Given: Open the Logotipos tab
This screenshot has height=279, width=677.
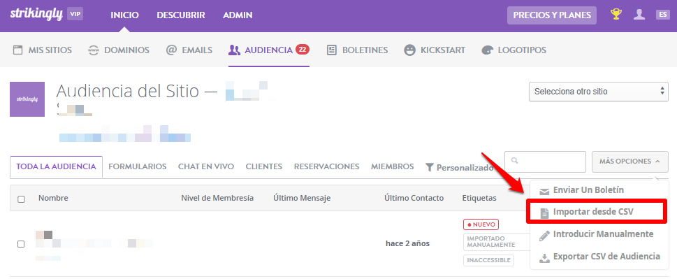Looking at the screenshot, I should [x=514, y=50].
